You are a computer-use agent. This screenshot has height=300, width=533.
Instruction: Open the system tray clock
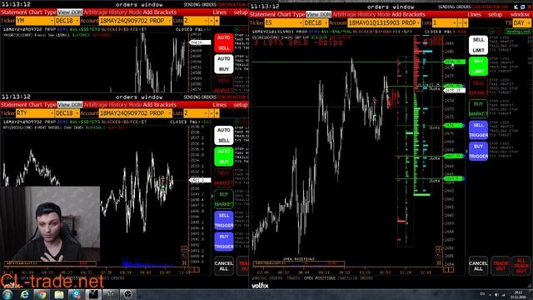pyautogui.click(x=518, y=294)
